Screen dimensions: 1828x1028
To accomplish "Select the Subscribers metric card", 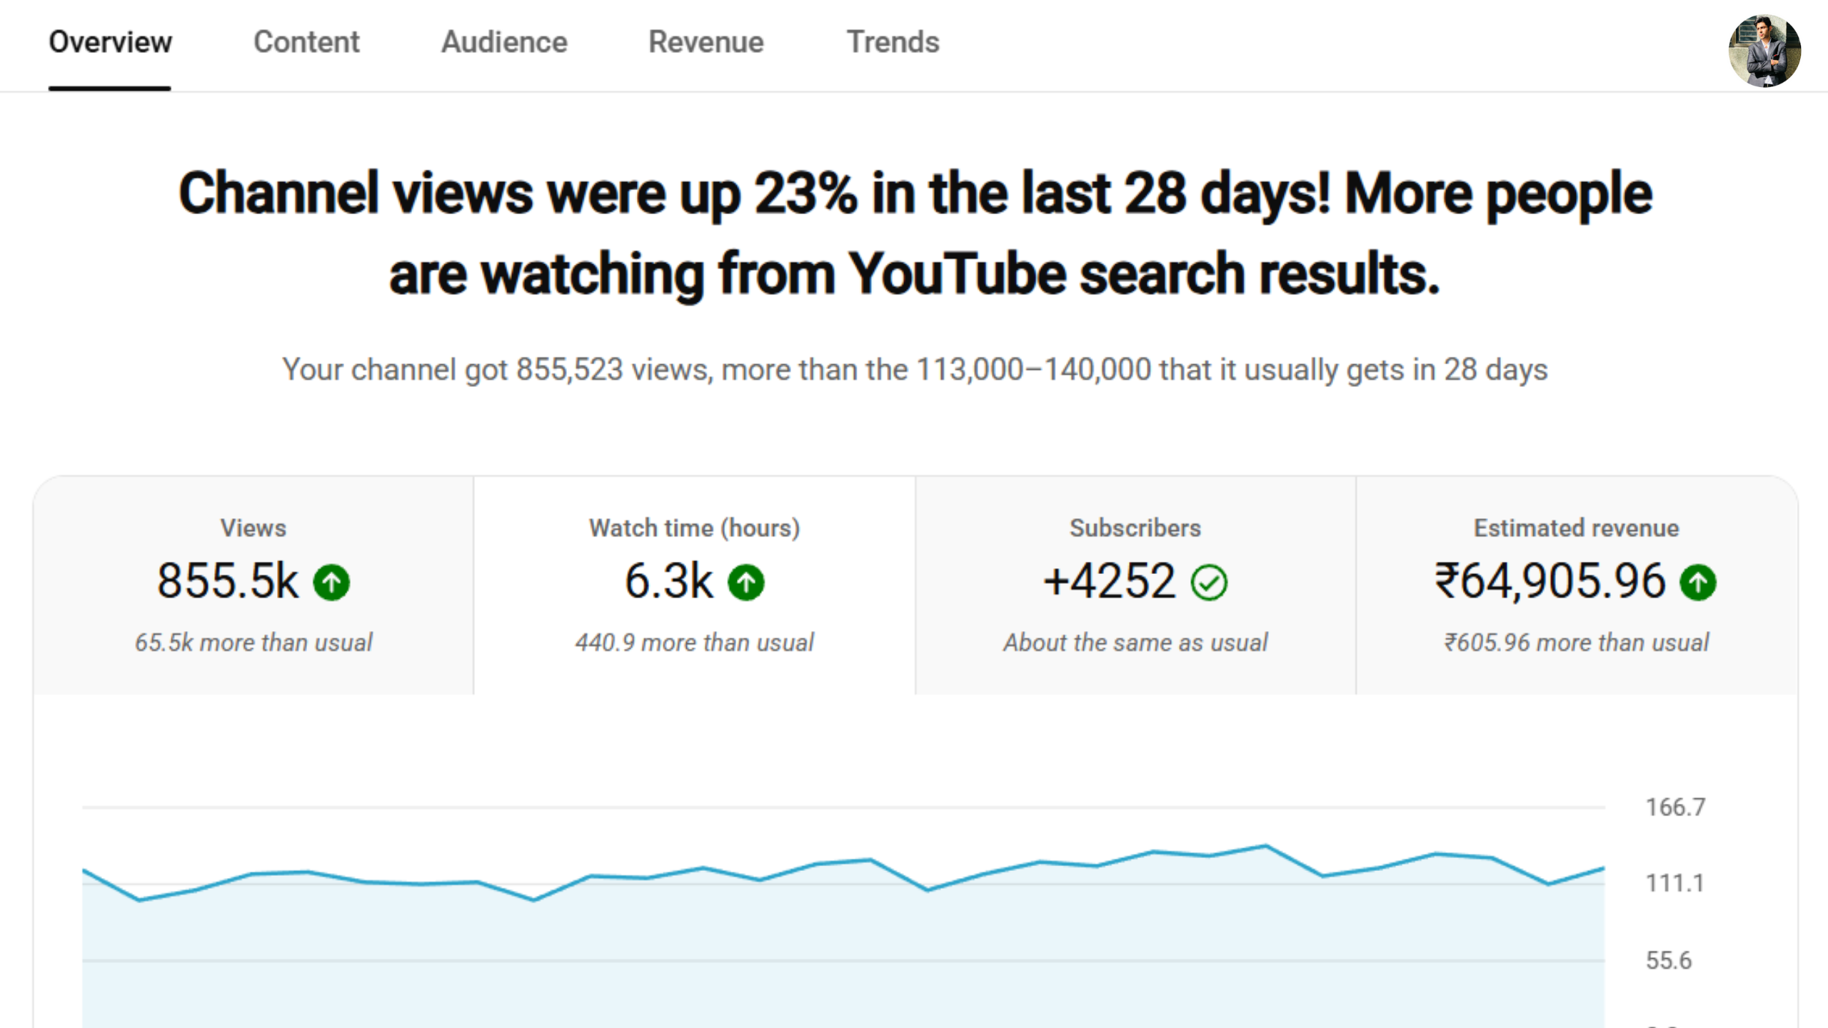I will [x=1135, y=528].
